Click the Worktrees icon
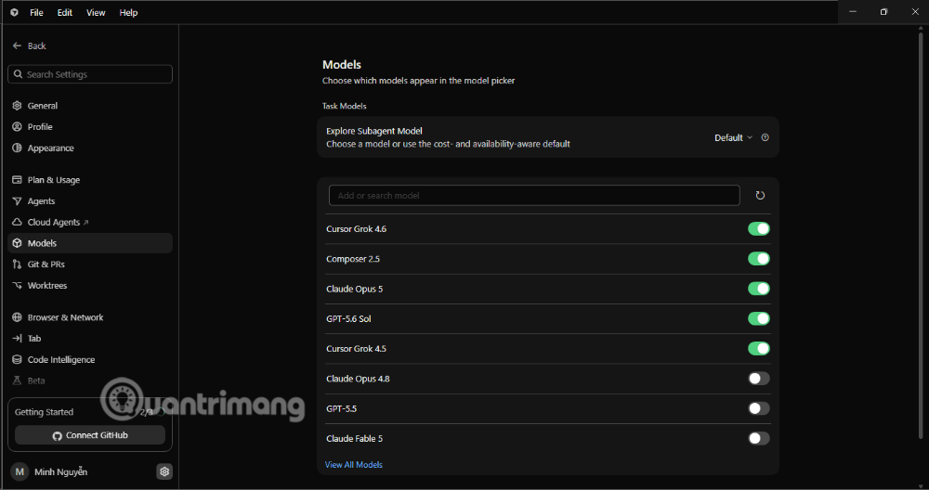The width and height of the screenshot is (929, 490). [17, 285]
